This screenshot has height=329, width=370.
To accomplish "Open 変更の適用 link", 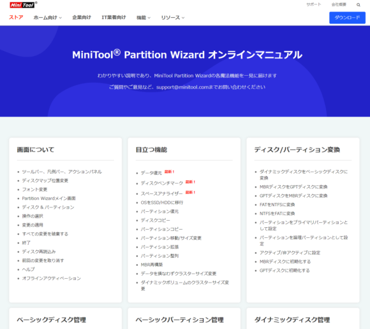I will click(x=33, y=225).
